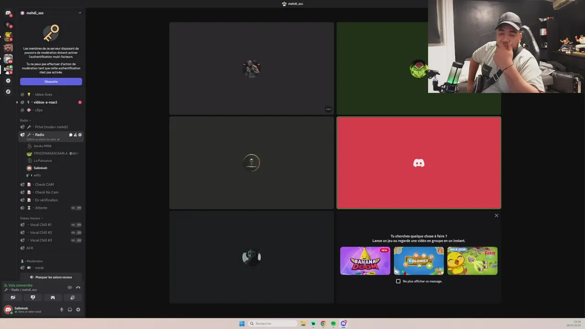The height and width of the screenshot is (329, 585).
Task: Click the Salimiosh user avatar at bottom
Action: (x=8, y=310)
